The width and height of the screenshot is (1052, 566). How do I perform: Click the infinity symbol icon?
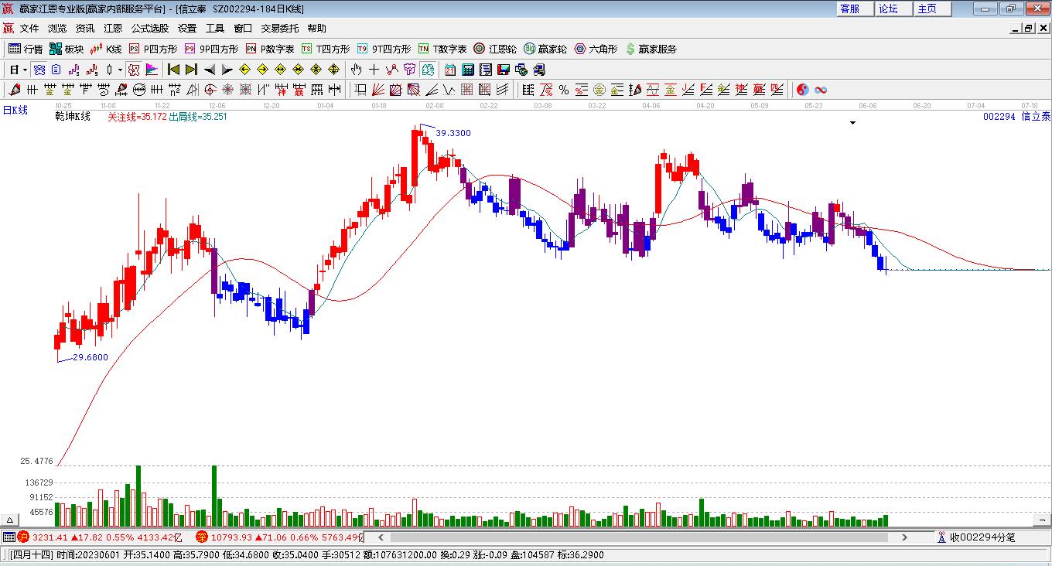821,90
